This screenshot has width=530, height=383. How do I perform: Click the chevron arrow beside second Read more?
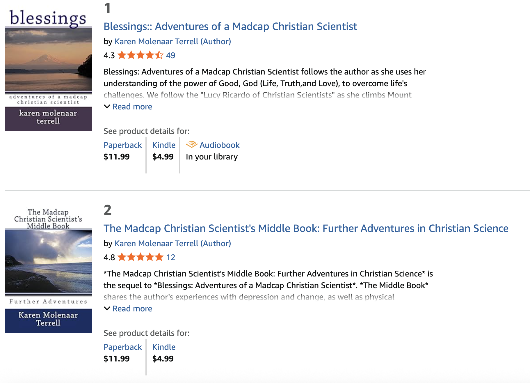pyautogui.click(x=107, y=308)
